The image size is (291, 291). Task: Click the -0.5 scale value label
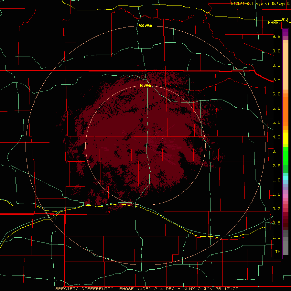point(275,223)
